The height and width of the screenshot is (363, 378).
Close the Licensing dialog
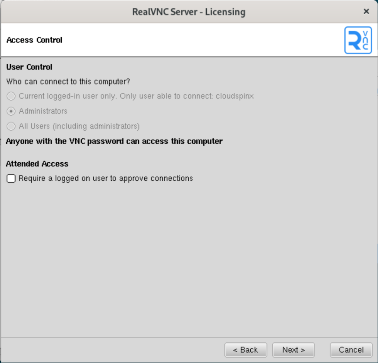click(366, 11)
